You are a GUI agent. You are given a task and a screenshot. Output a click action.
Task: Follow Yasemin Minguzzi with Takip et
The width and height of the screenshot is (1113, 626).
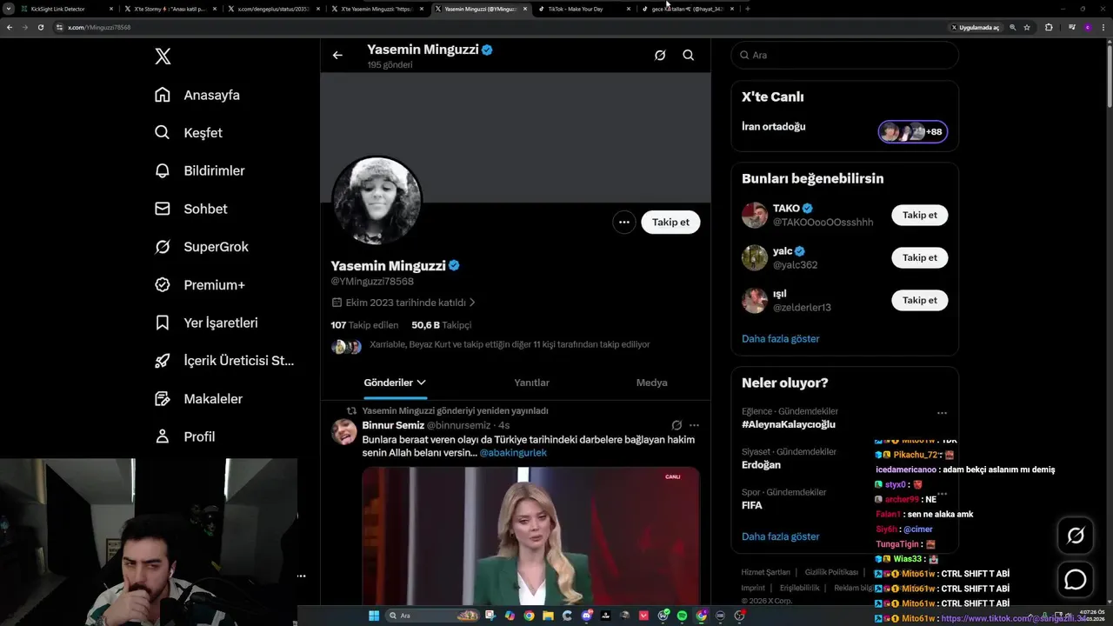(670, 222)
